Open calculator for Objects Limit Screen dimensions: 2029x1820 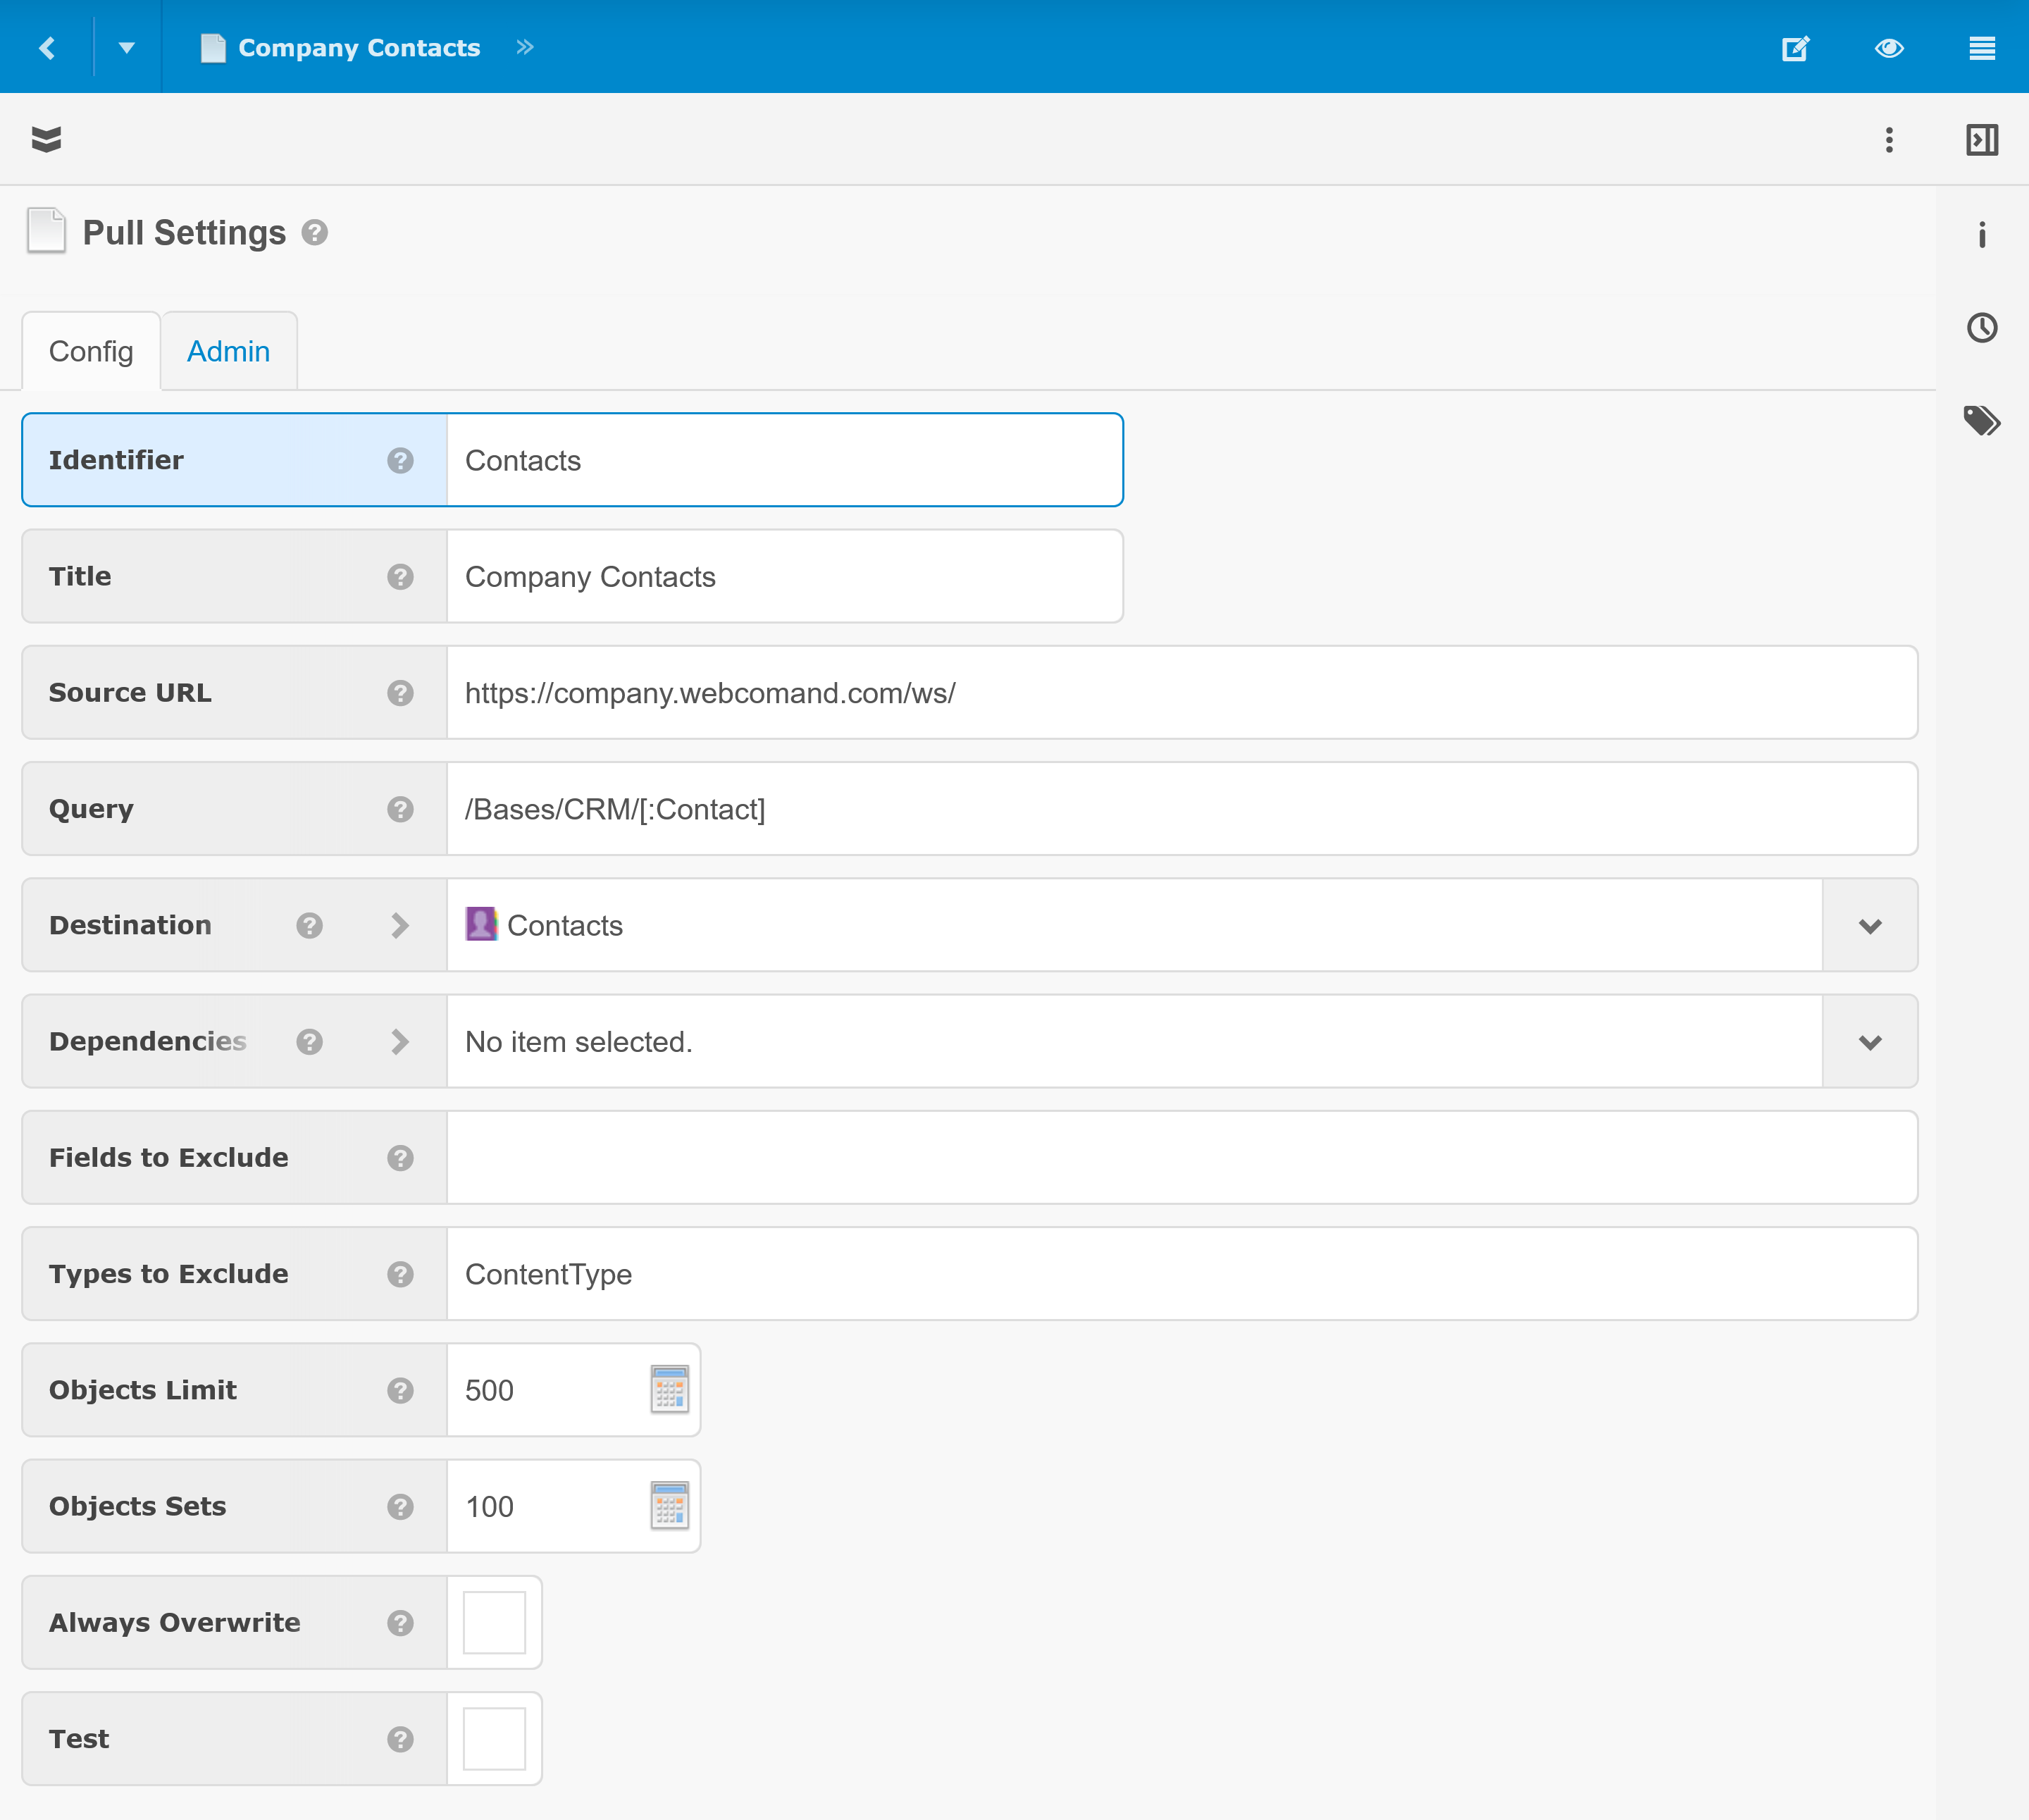(669, 1390)
